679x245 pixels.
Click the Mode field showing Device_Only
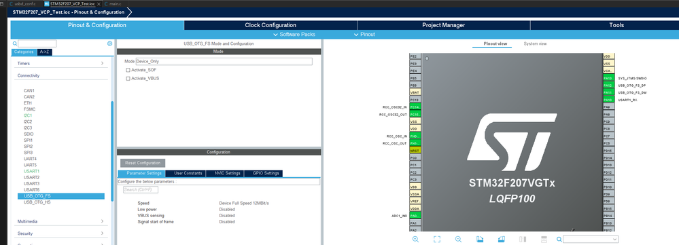(224, 61)
